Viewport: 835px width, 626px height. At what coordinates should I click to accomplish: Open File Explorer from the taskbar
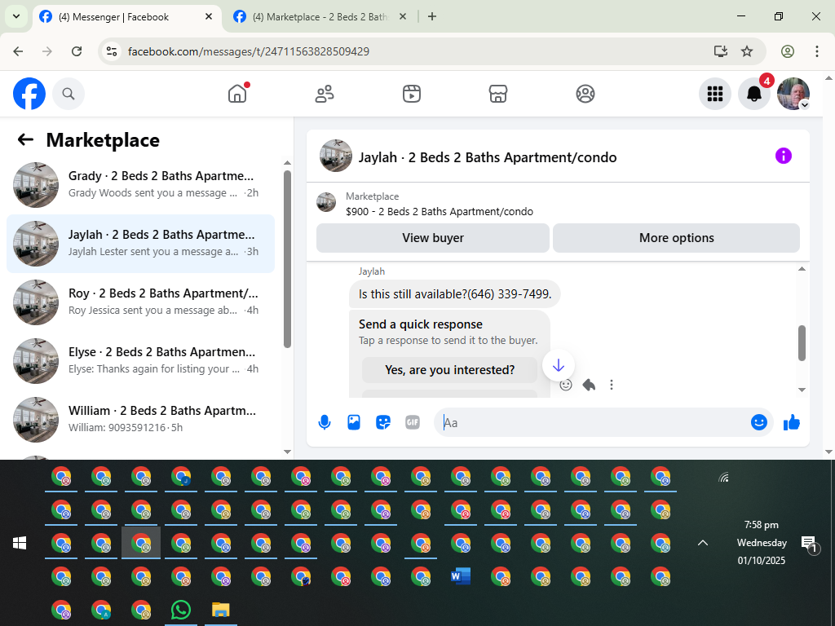220,610
